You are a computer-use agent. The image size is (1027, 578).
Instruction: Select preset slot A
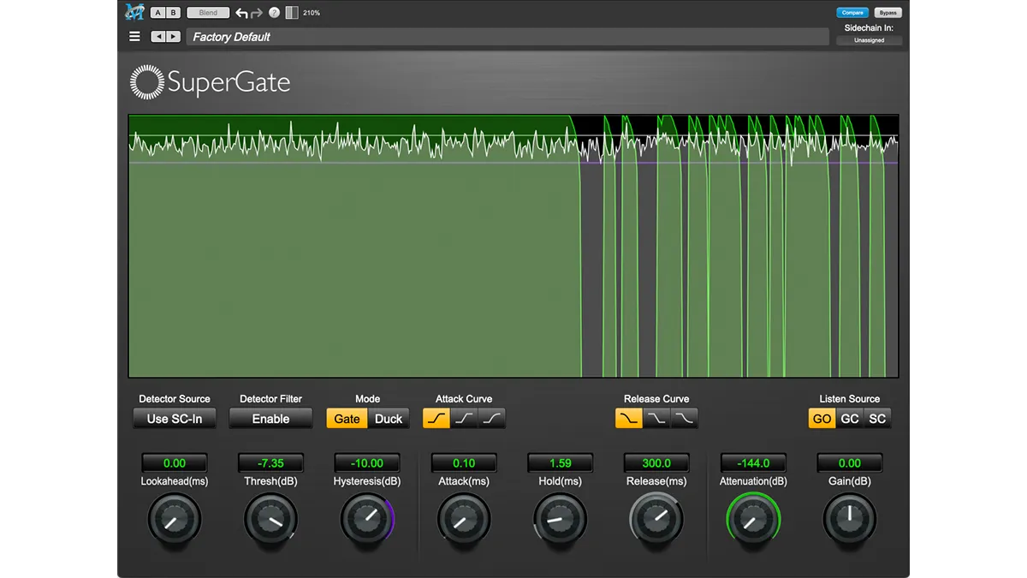point(157,13)
